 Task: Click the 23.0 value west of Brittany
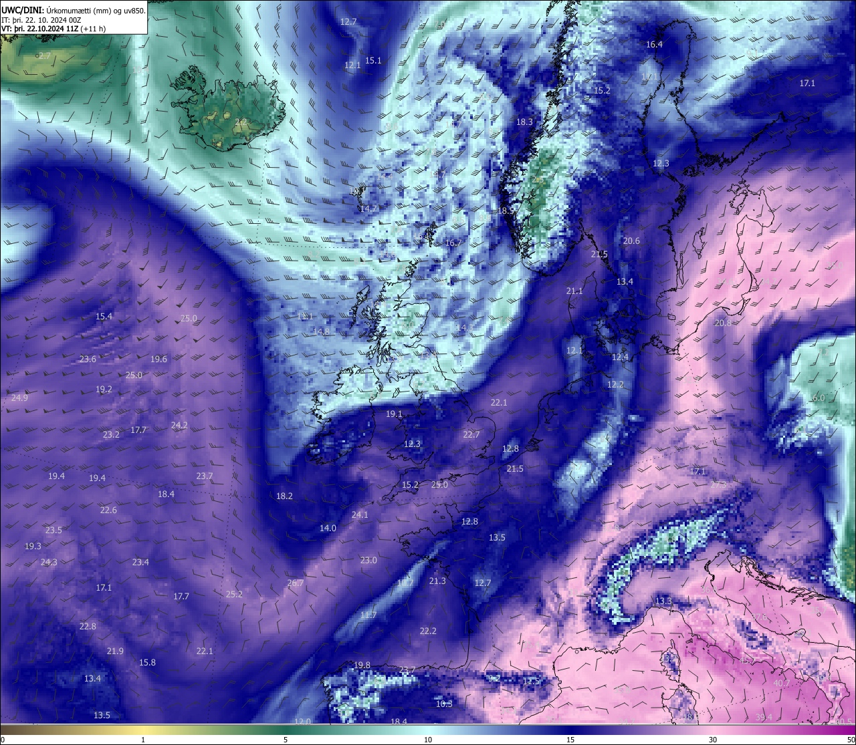(x=368, y=560)
